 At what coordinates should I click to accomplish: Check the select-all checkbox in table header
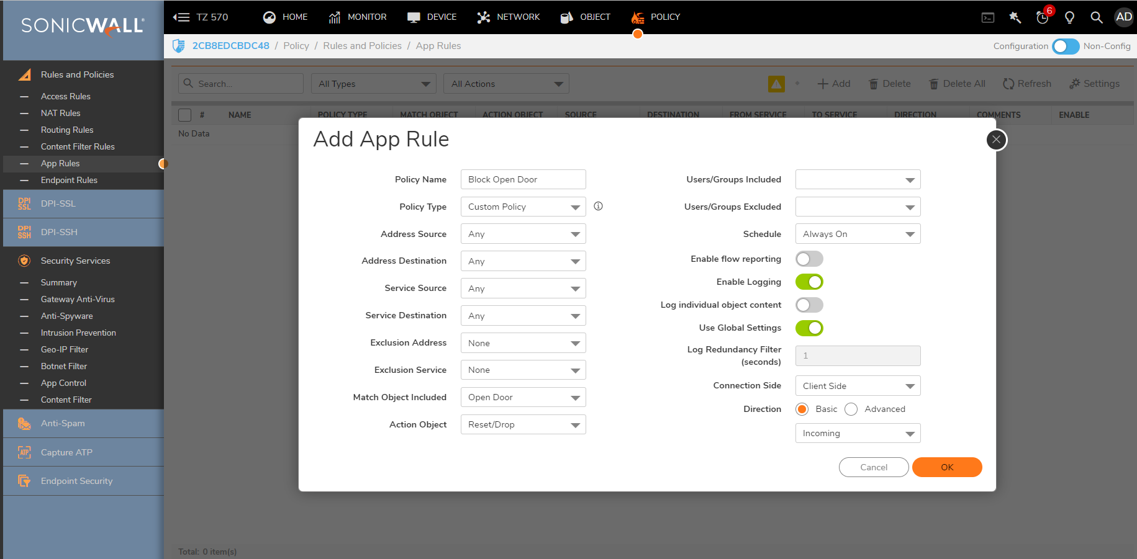[x=184, y=115]
